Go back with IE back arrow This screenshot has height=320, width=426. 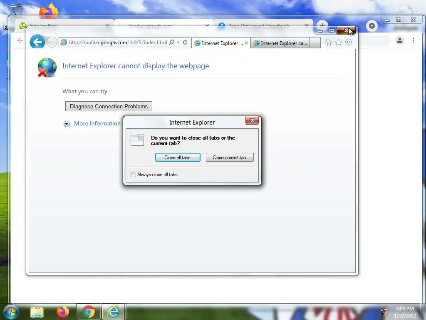pyautogui.click(x=37, y=42)
